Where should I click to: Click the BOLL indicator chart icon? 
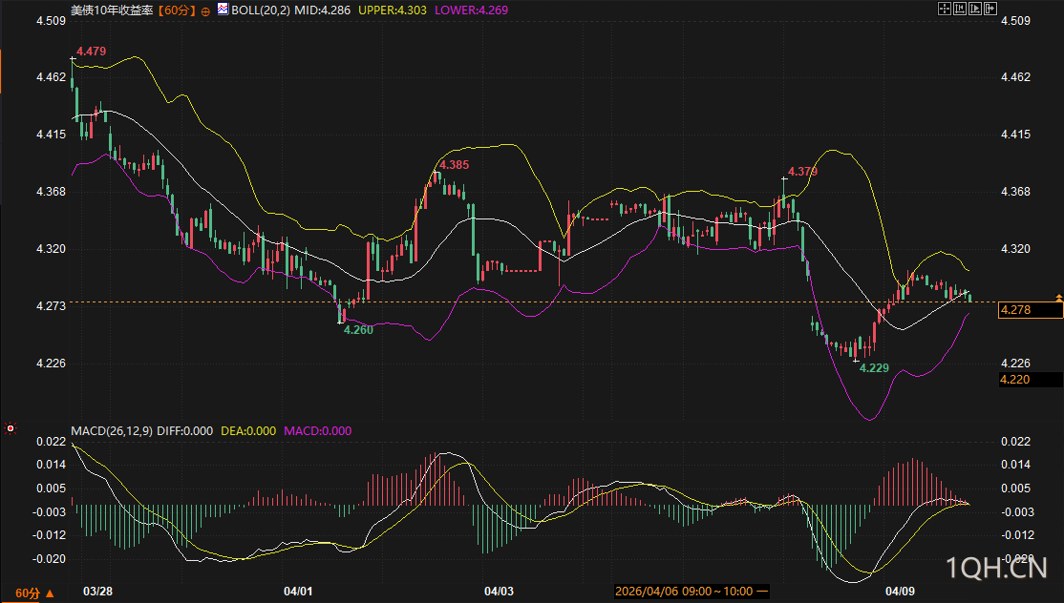point(223,10)
